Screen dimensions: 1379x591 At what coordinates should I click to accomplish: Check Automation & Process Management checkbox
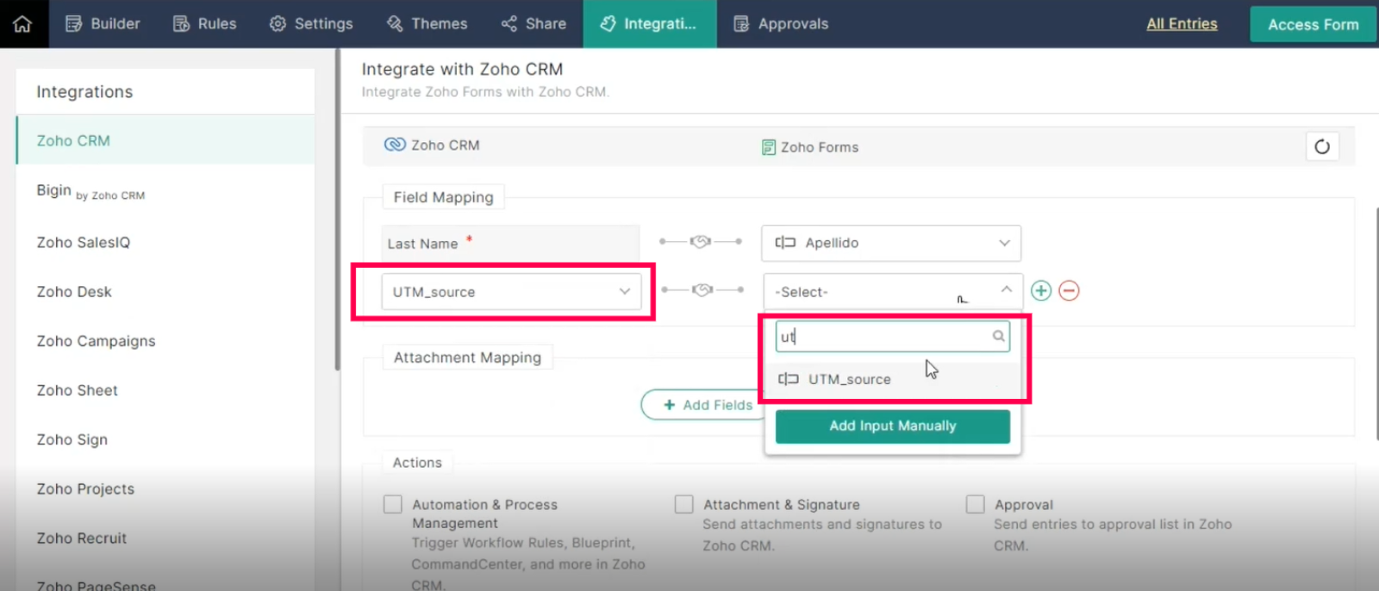click(x=393, y=504)
